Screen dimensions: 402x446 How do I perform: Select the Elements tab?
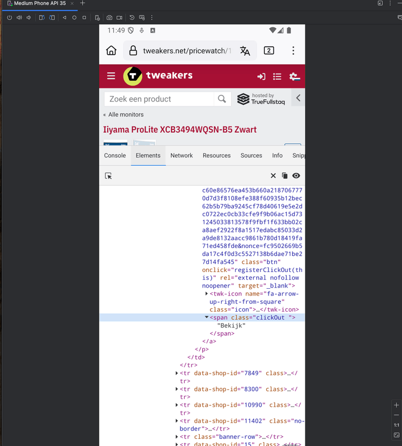click(x=148, y=156)
